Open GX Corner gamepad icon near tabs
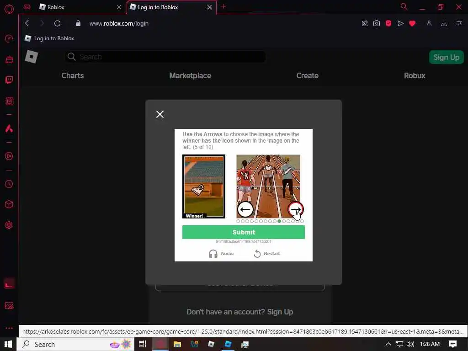 click(27, 7)
